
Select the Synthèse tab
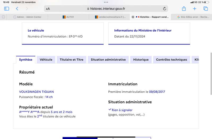tap(25, 60)
